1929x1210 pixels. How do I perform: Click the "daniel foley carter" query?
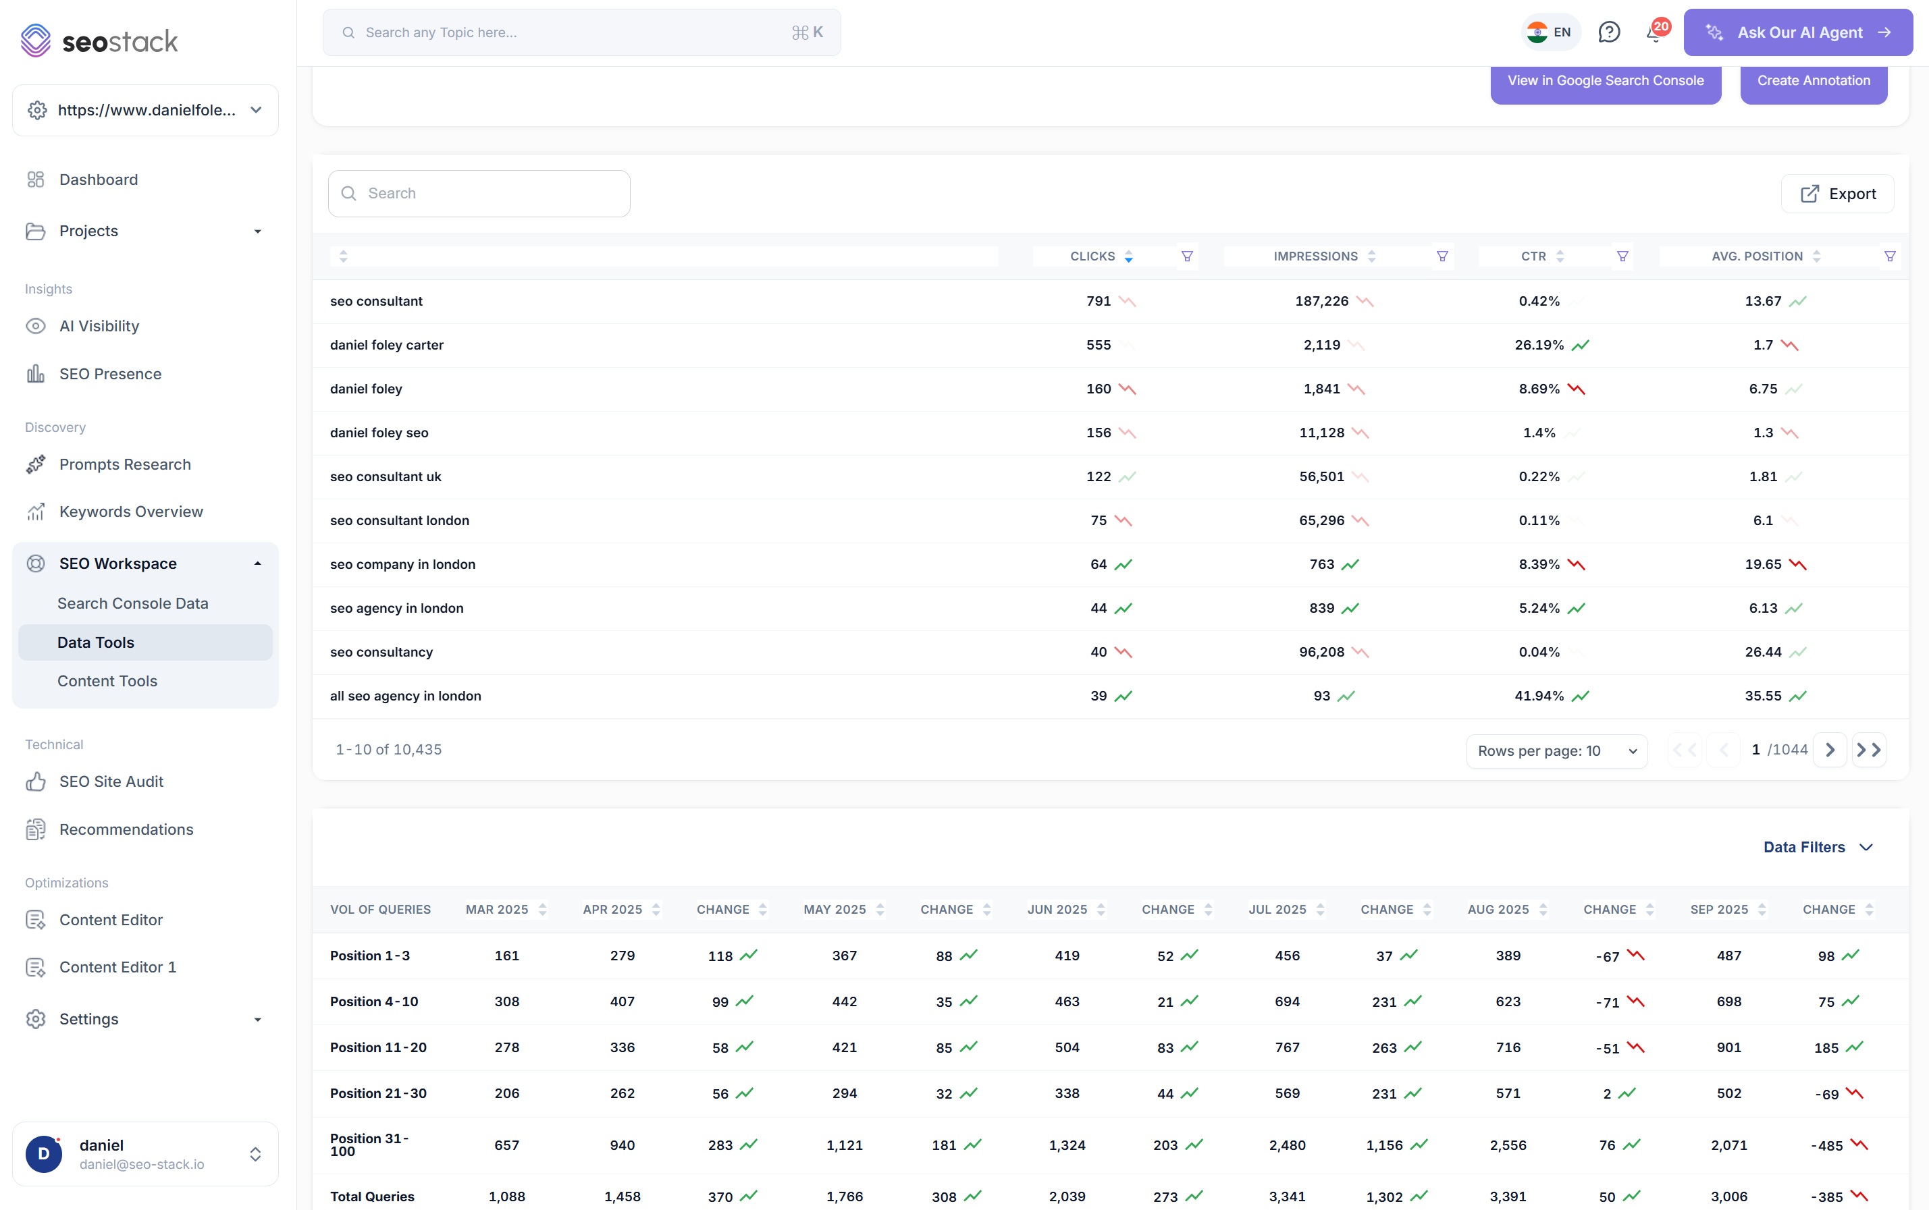(x=387, y=345)
